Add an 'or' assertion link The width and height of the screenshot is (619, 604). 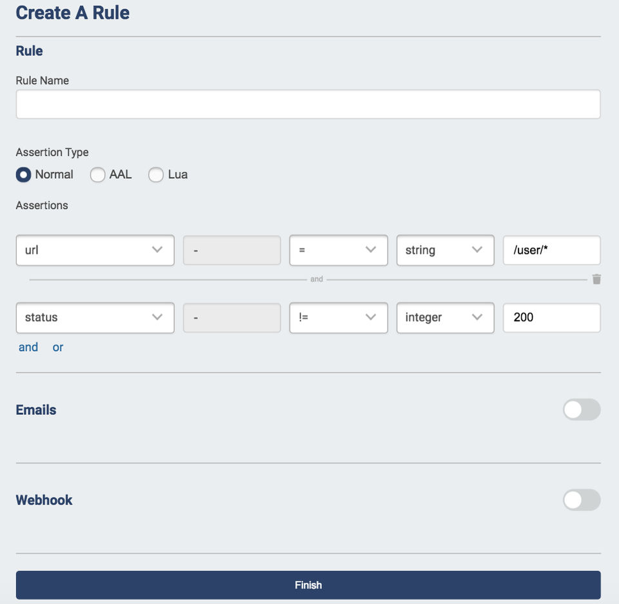58,347
